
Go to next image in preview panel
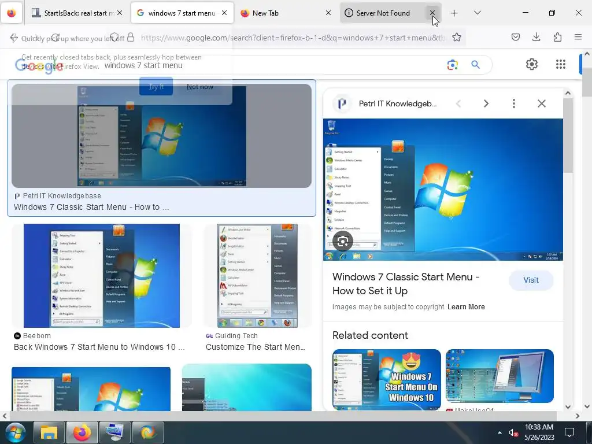[486, 103]
